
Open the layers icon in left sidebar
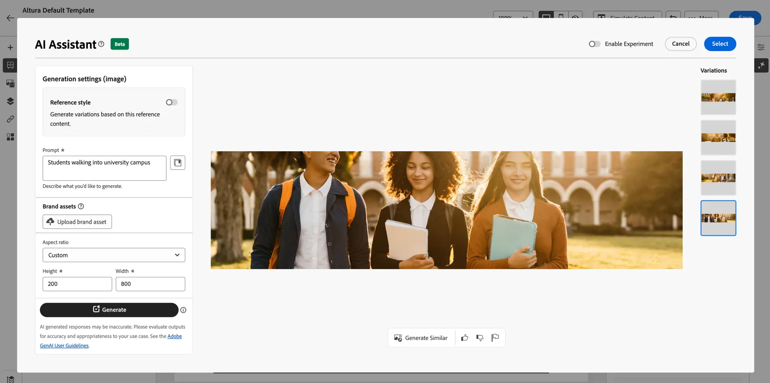pos(10,101)
